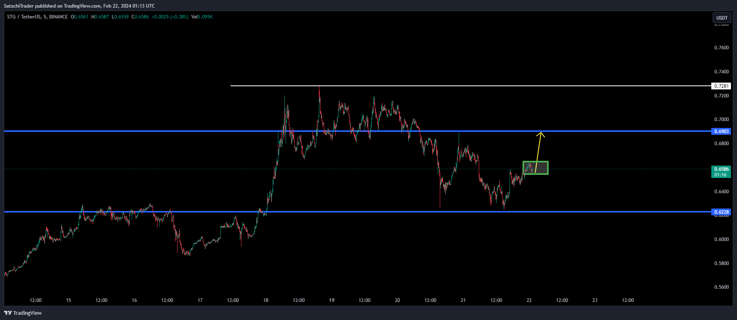Click date 18 on the time axis
The width and height of the screenshot is (737, 320).
coord(266,300)
